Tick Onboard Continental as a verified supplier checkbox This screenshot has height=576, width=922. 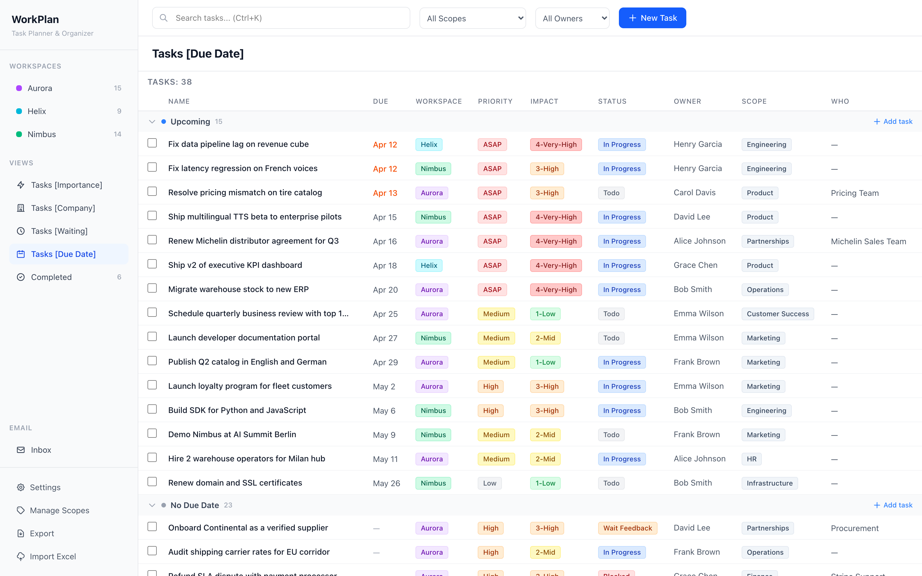(152, 527)
